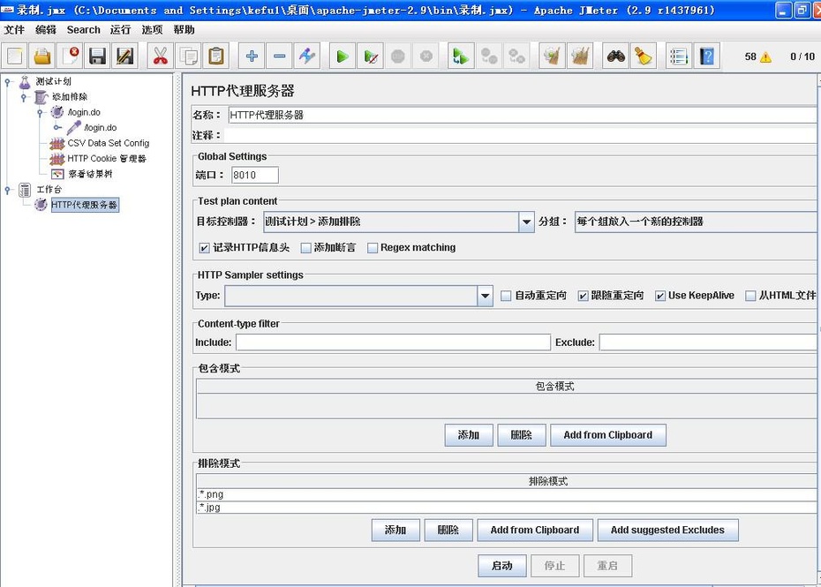Viewport: 821px width, 587px height.
Task: Open the 目标控制器 dropdown
Action: click(x=526, y=222)
